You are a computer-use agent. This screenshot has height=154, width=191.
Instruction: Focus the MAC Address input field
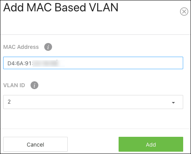point(93,63)
